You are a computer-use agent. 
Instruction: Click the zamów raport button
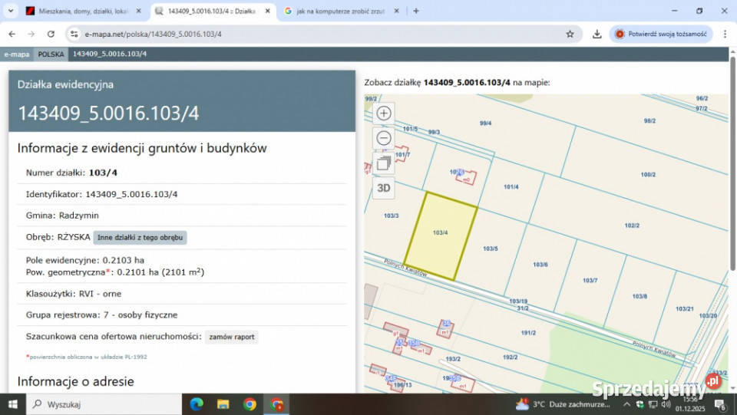pos(231,337)
